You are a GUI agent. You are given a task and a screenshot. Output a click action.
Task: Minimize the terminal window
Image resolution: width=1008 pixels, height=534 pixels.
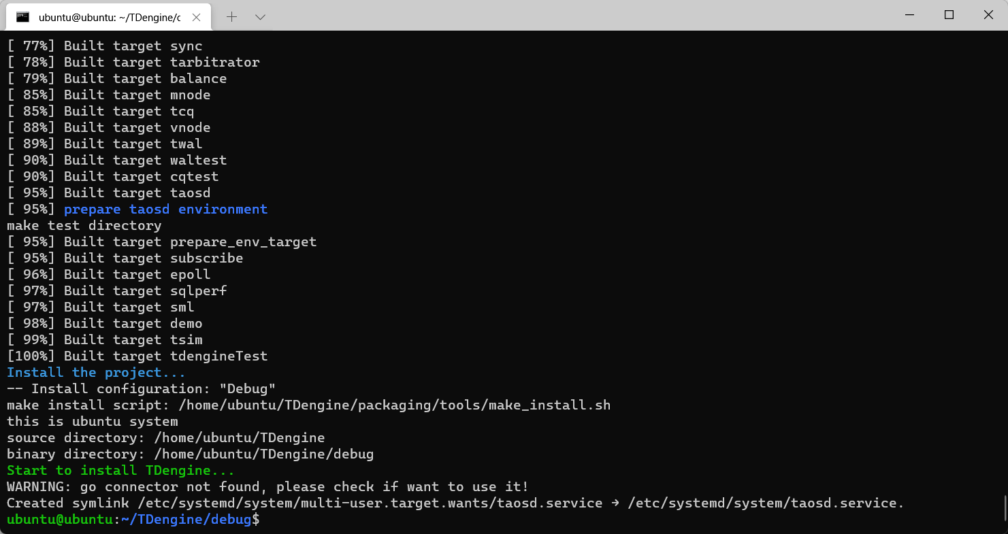coord(910,15)
